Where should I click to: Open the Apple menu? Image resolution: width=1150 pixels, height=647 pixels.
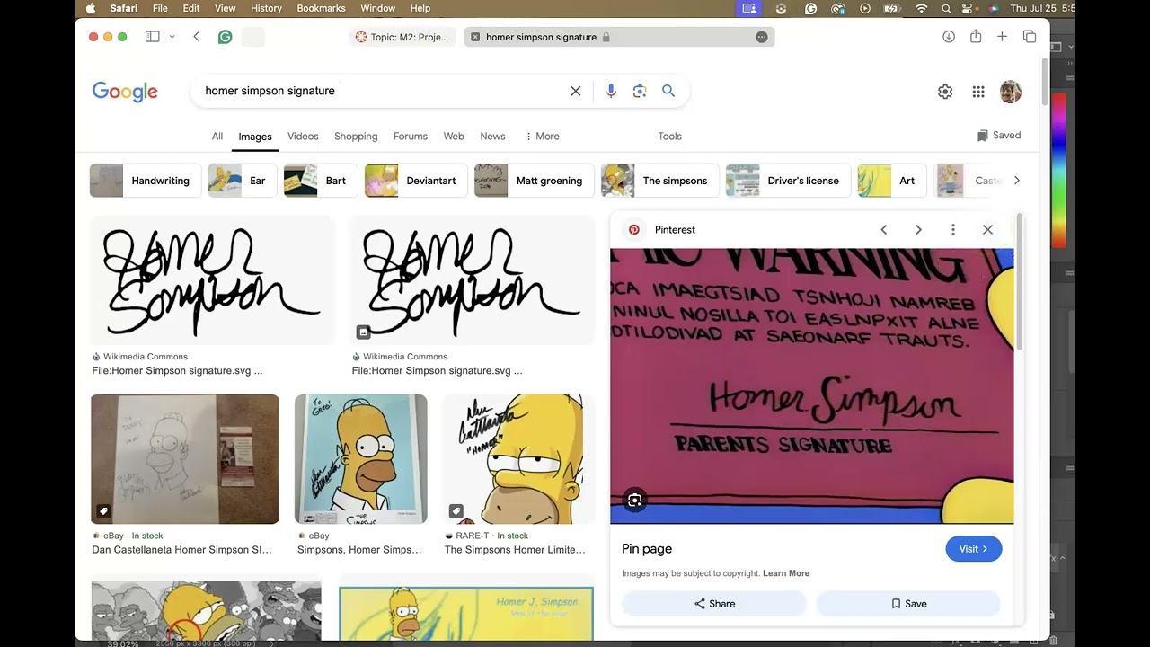point(91,8)
